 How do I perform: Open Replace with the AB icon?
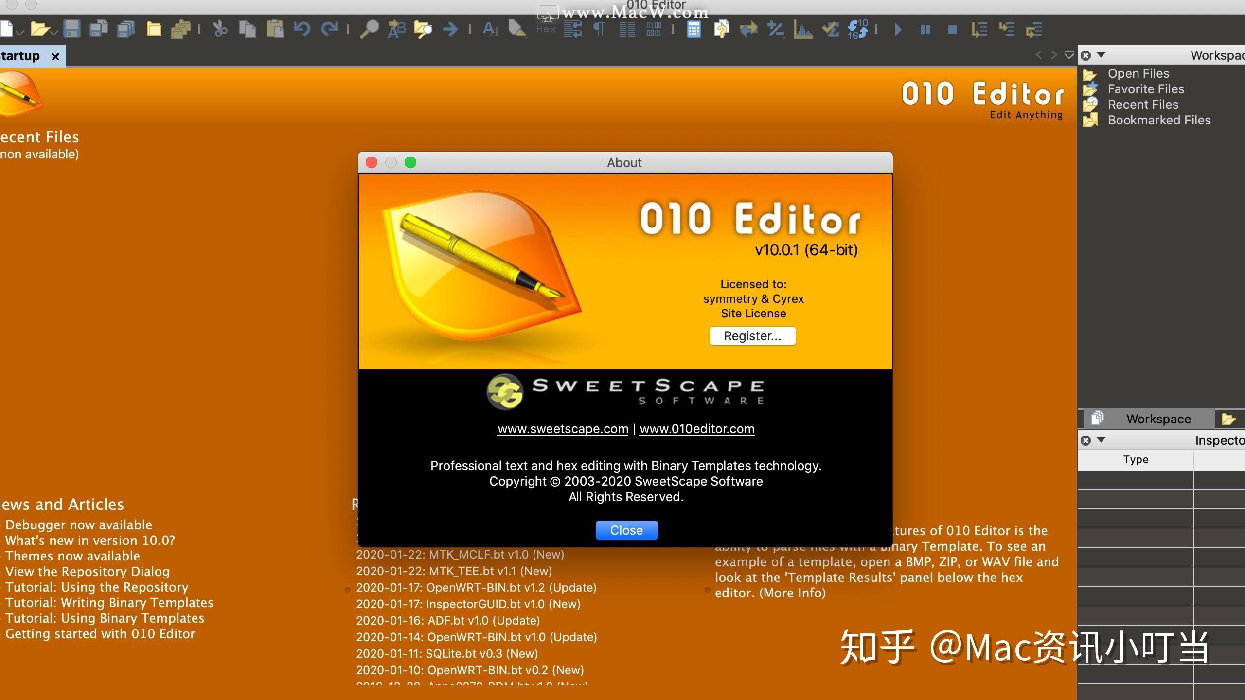pyautogui.click(x=396, y=29)
